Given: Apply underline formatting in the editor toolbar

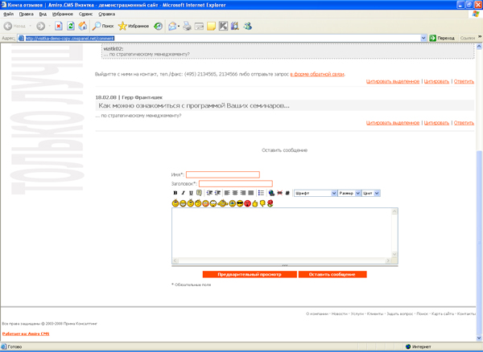Looking at the screenshot, I should [x=191, y=193].
